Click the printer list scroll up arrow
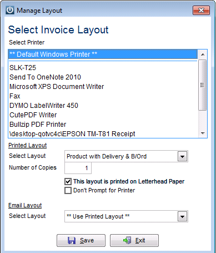Viewport: 216px width, 253px height. tap(203, 54)
